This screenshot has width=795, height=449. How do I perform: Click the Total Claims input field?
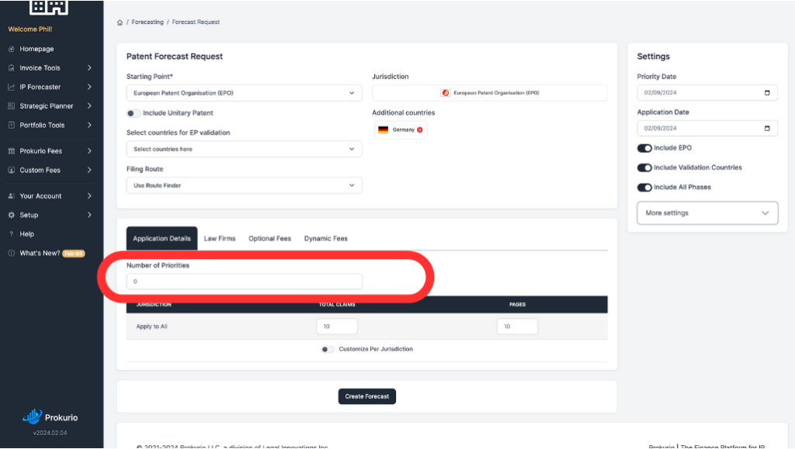(337, 326)
